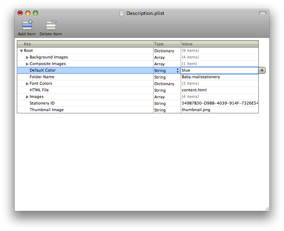Click the plus button beside Default Color row

(x=262, y=70)
